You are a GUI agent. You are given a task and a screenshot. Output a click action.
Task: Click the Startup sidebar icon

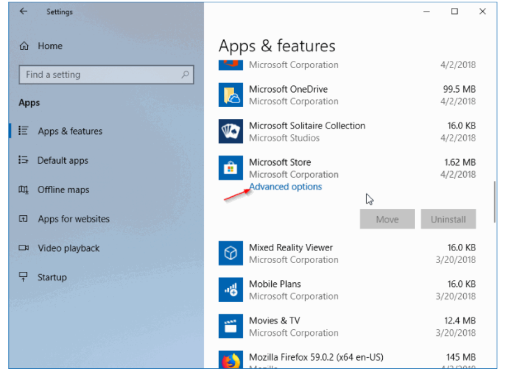coord(23,277)
